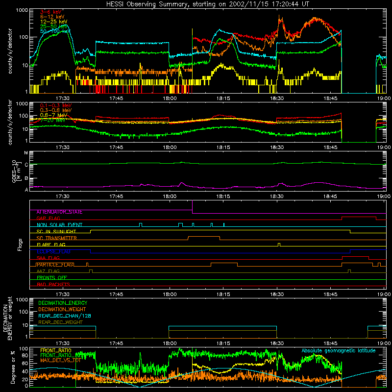
Task: Click the orange 0.3-0.8 MeV legend label
Action: point(56,110)
